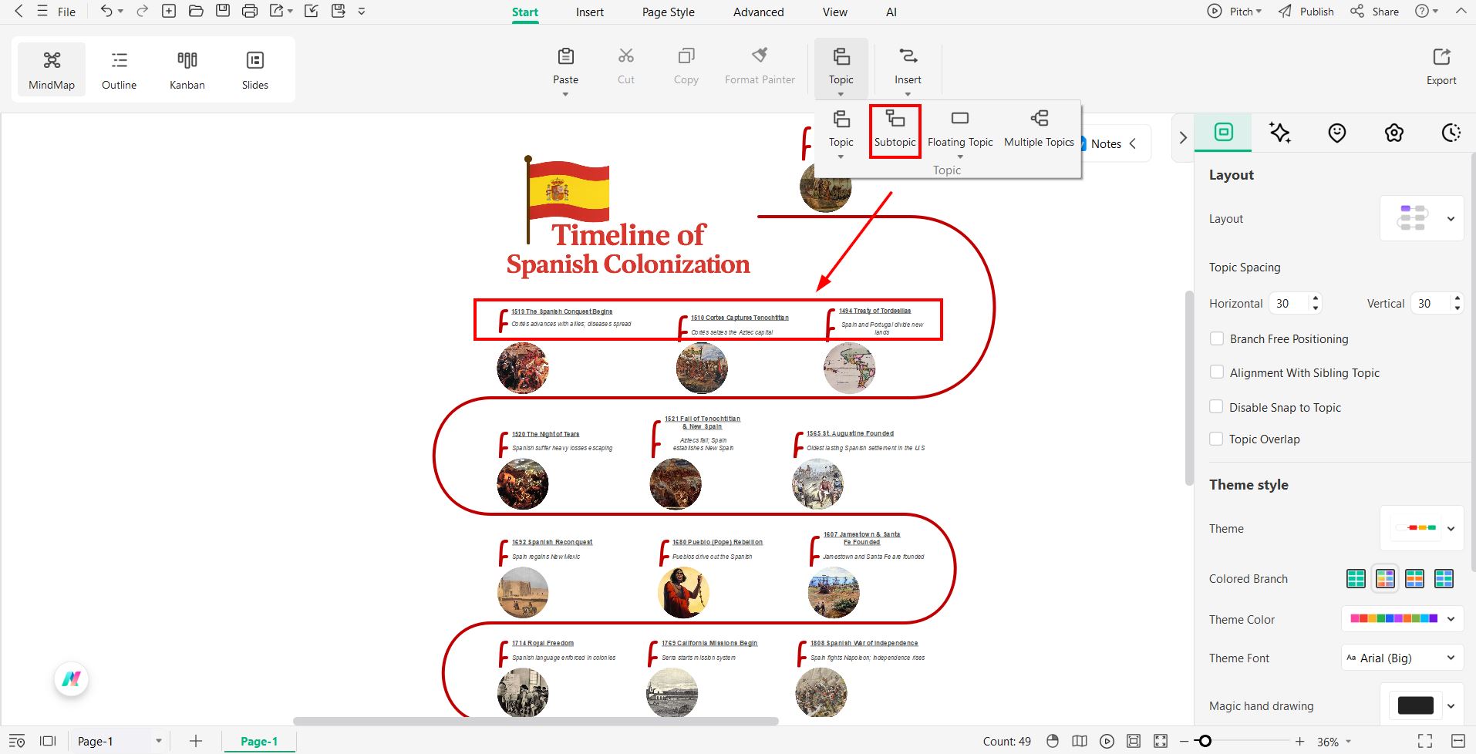This screenshot has height=754, width=1476.
Task: Click the Slides view icon
Action: pyautogui.click(x=254, y=69)
